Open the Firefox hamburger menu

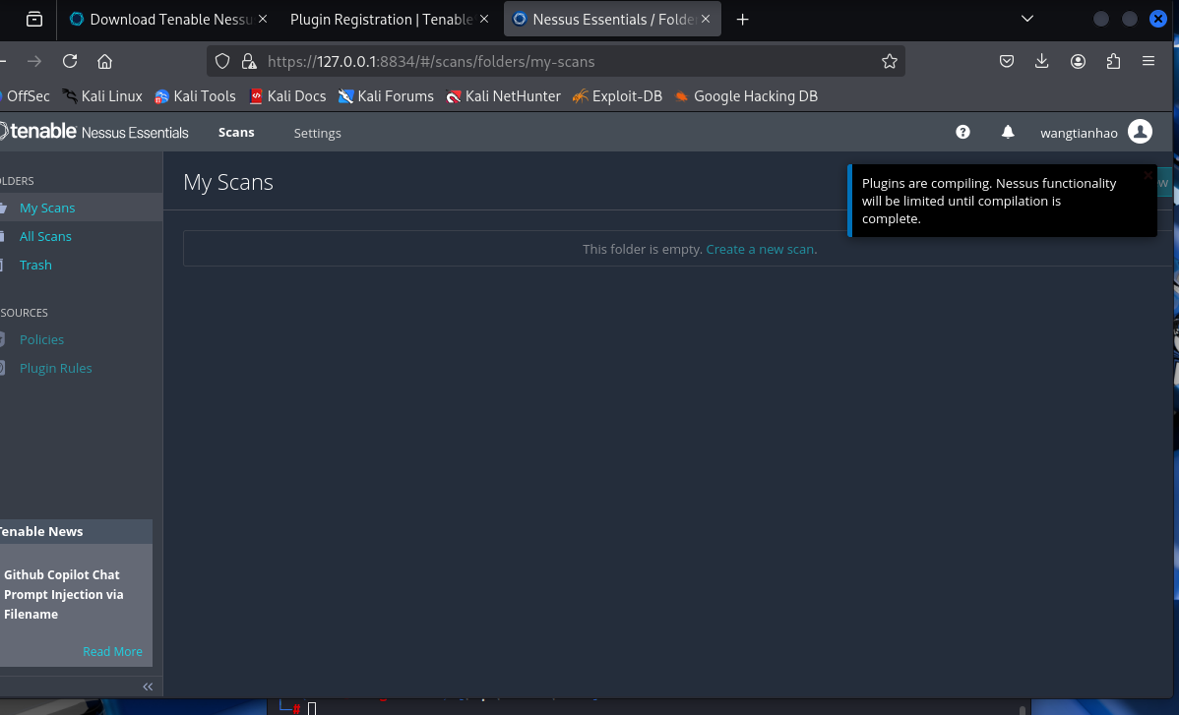1148,62
